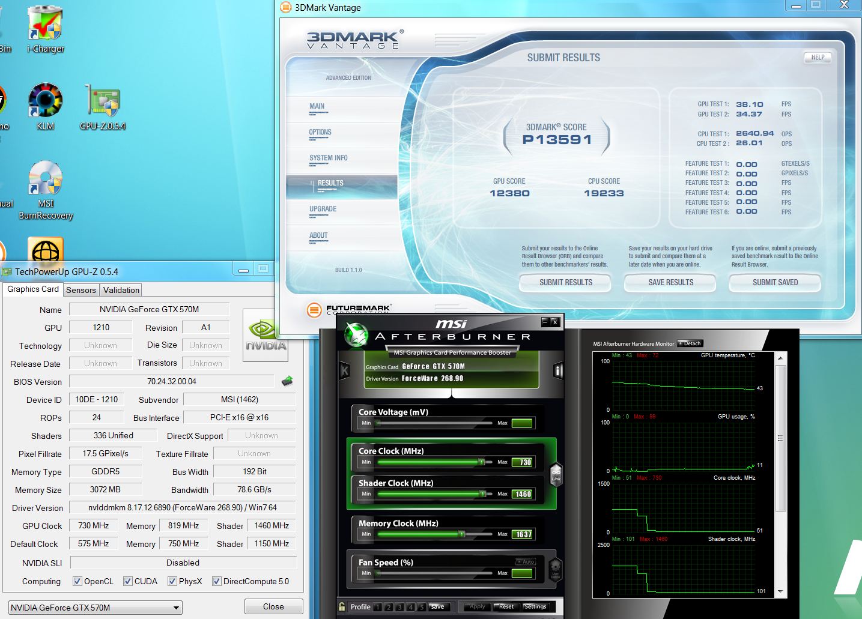Select the Graphics Card tab in GPU-Z
Viewport: 862px width, 619px height.
click(33, 289)
